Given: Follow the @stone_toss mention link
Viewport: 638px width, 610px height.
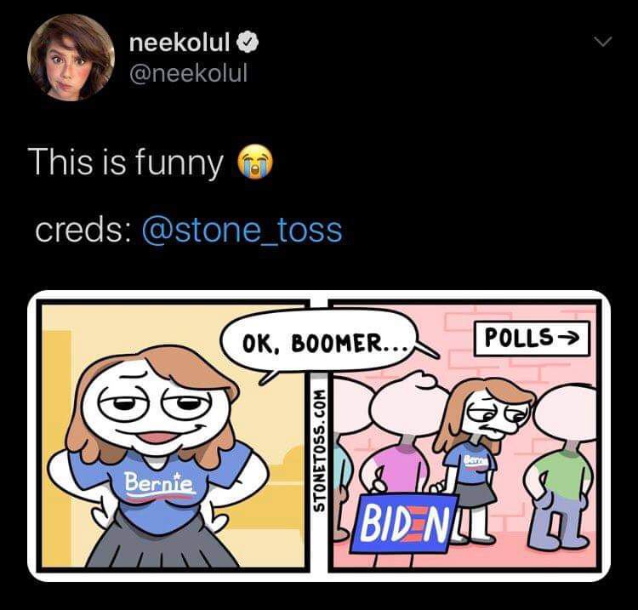Looking at the screenshot, I should (x=242, y=231).
